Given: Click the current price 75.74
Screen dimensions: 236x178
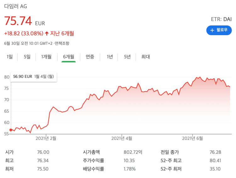Looking at the screenshot, I should pos(18,21).
